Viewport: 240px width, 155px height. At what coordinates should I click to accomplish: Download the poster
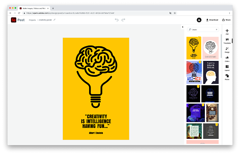[212, 20]
